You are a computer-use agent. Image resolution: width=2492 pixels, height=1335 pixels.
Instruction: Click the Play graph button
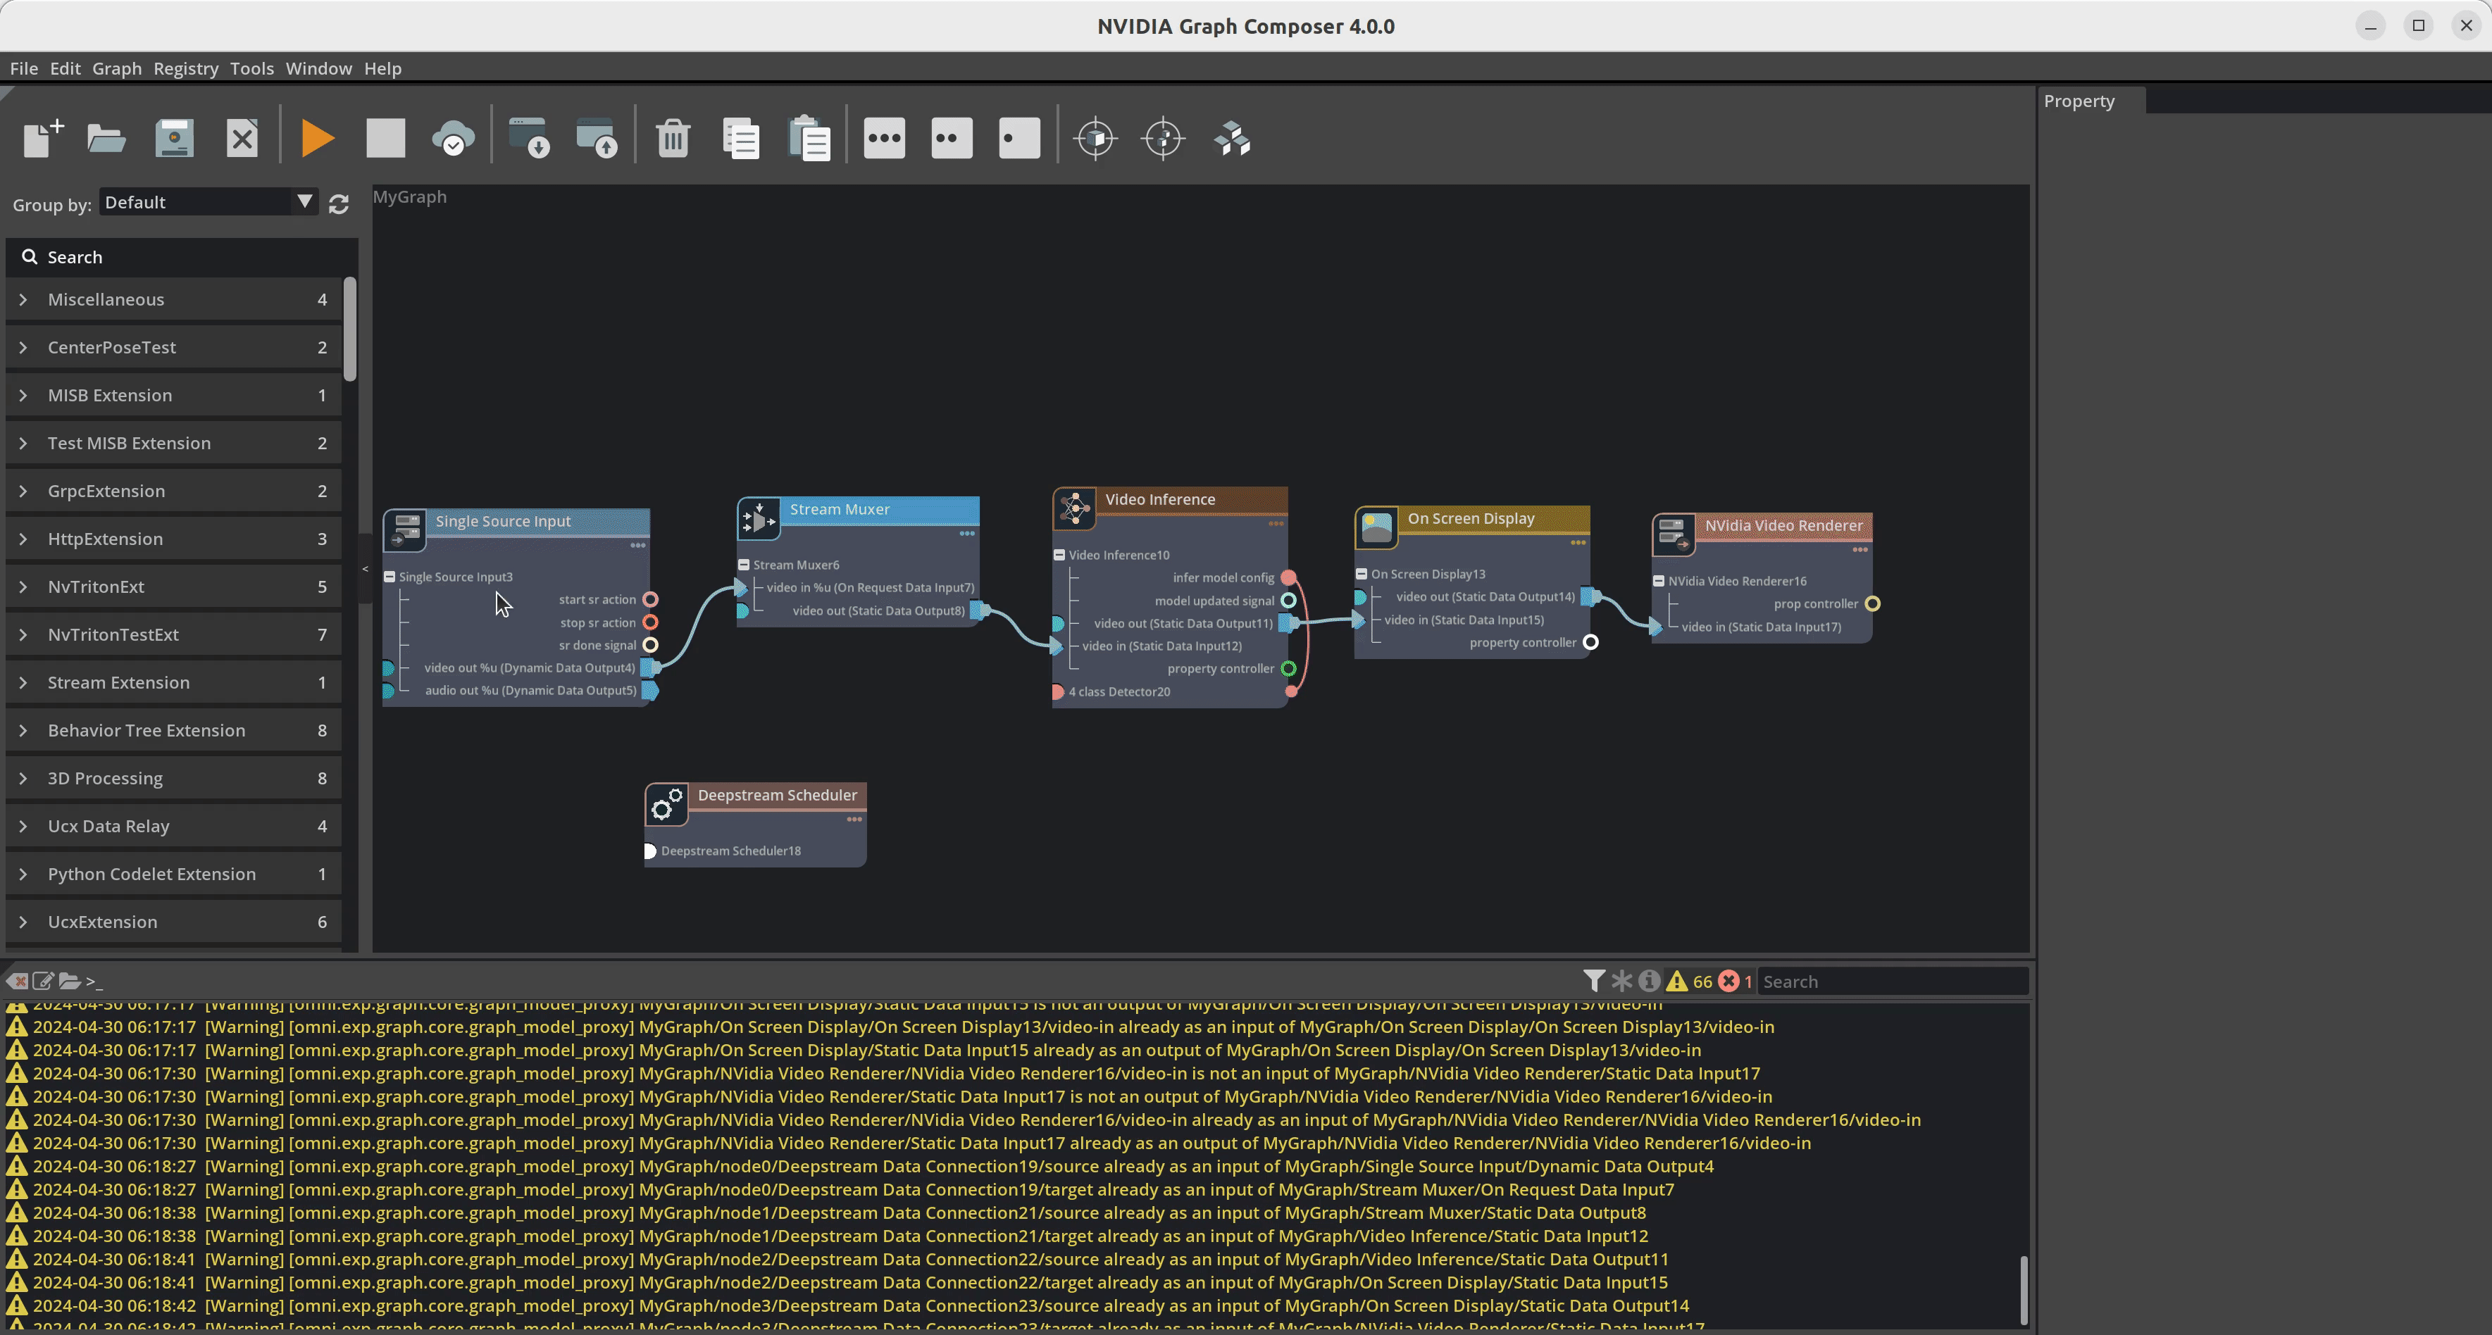pos(317,138)
